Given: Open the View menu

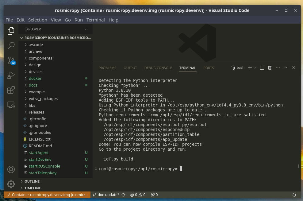Looking at the screenshot, I should (x=56, y=20).
